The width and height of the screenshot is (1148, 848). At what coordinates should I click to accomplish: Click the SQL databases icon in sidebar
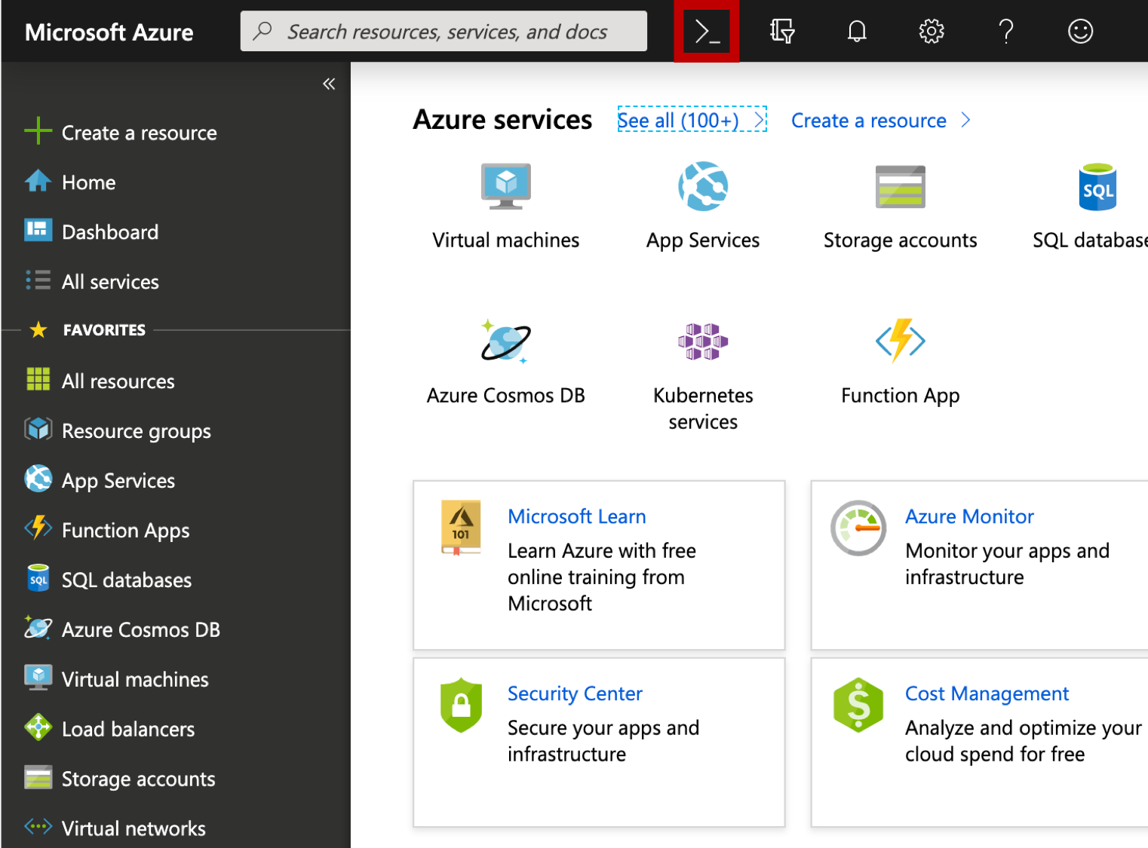38,579
